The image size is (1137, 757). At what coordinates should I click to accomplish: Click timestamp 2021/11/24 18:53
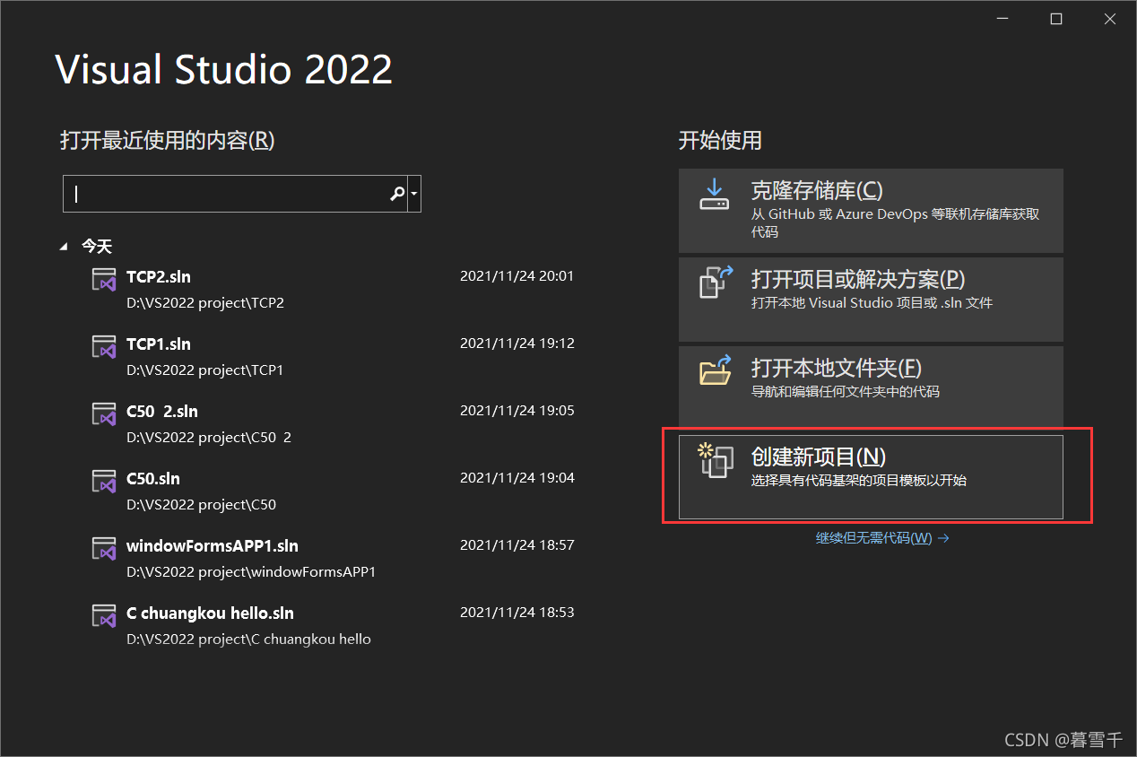(516, 613)
